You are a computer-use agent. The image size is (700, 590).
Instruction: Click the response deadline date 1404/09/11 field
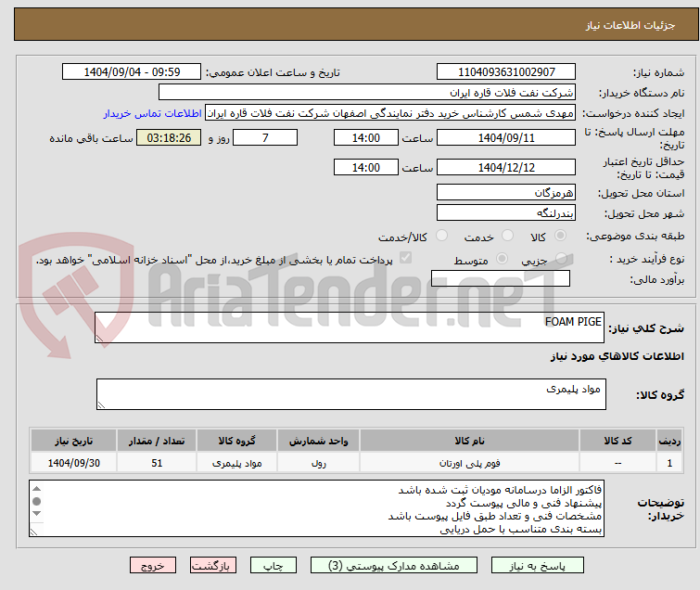[506, 137]
